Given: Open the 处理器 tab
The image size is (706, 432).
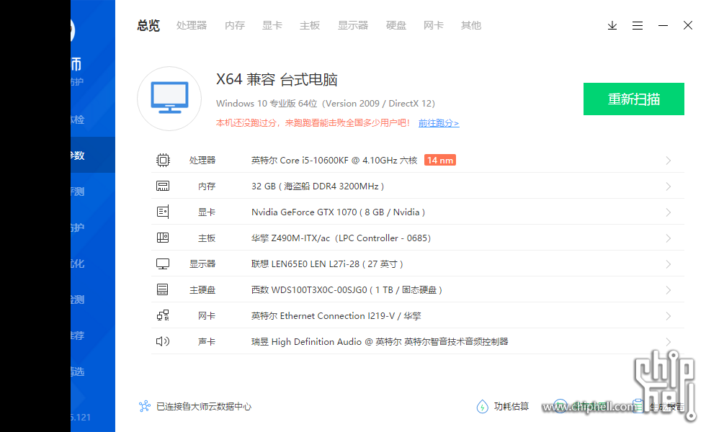Looking at the screenshot, I should pyautogui.click(x=192, y=26).
